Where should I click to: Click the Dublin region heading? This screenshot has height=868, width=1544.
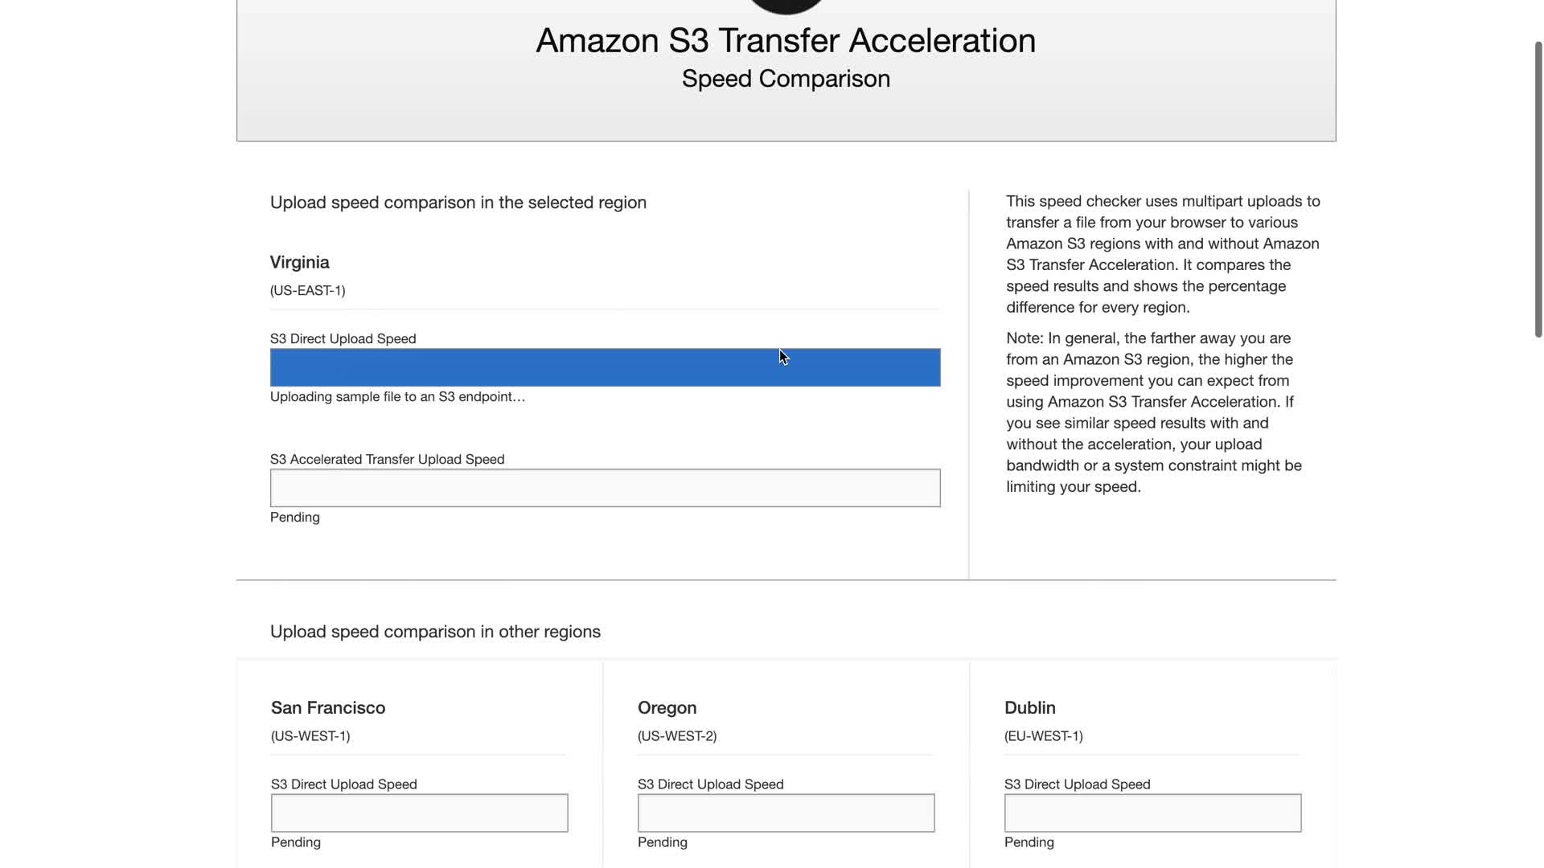tap(1029, 707)
